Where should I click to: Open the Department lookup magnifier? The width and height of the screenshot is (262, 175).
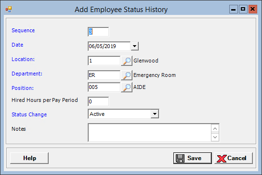tap(127, 75)
